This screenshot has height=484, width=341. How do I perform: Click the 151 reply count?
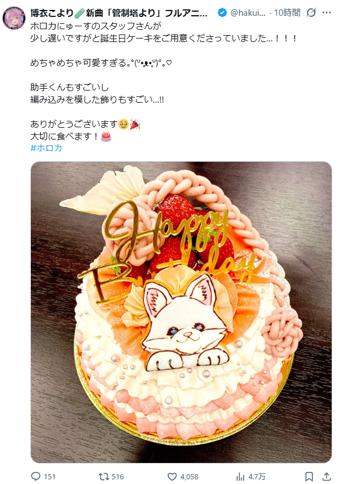pyautogui.click(x=50, y=477)
